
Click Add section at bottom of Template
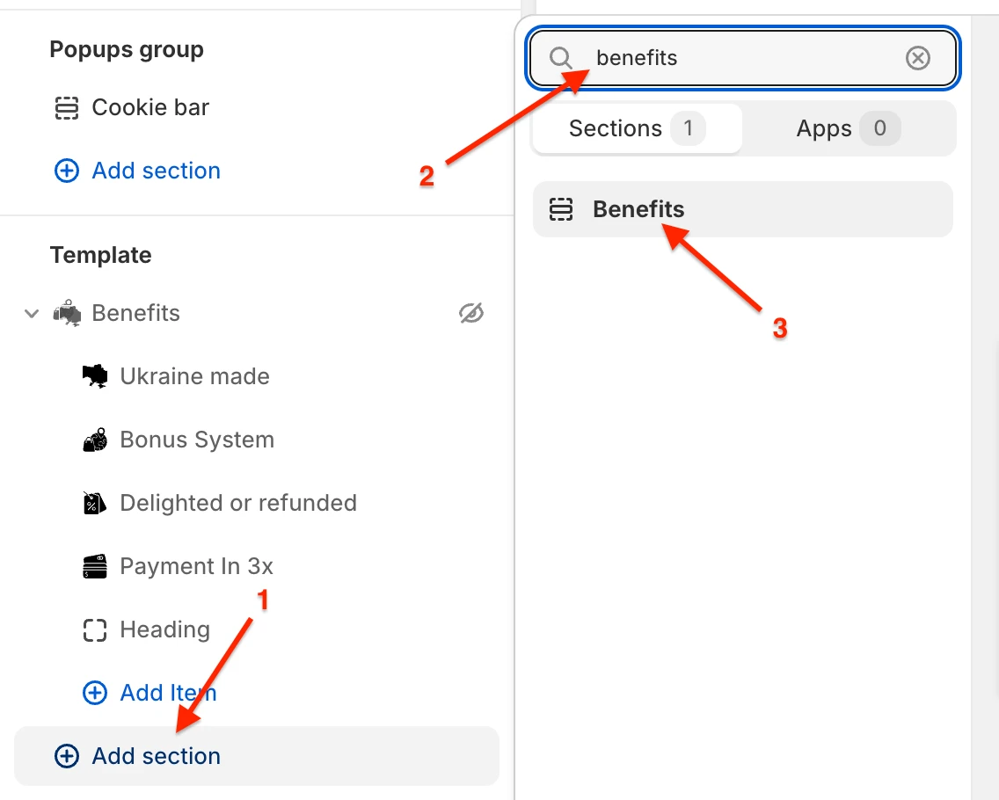pos(256,756)
